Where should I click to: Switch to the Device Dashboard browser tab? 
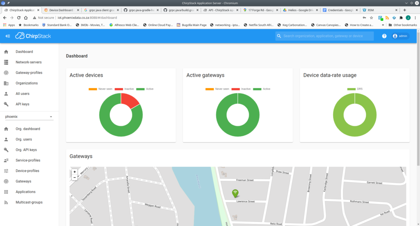62,10
